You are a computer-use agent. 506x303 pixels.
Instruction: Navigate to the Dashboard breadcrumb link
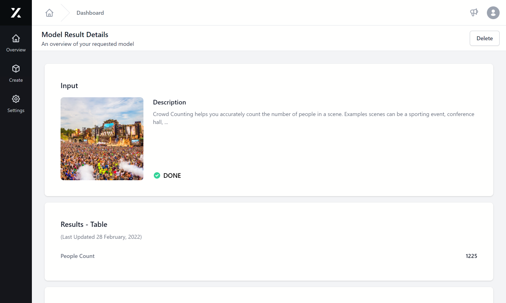(x=90, y=13)
